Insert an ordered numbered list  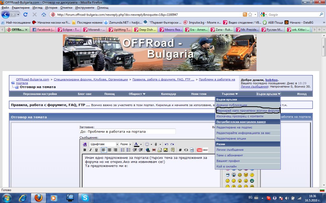click(x=123, y=150)
